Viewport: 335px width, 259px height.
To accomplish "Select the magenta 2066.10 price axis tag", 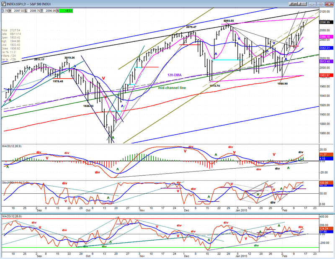I will pos(326,37).
